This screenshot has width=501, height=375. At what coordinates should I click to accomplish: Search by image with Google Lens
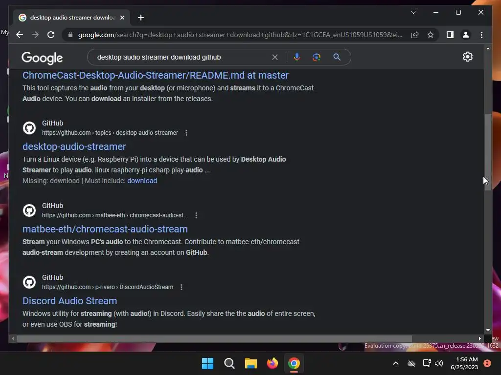click(317, 57)
